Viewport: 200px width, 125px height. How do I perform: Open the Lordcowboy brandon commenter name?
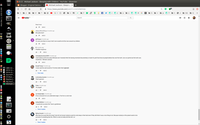[41, 77]
